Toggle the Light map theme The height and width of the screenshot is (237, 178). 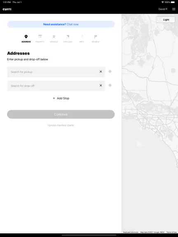(x=166, y=20)
